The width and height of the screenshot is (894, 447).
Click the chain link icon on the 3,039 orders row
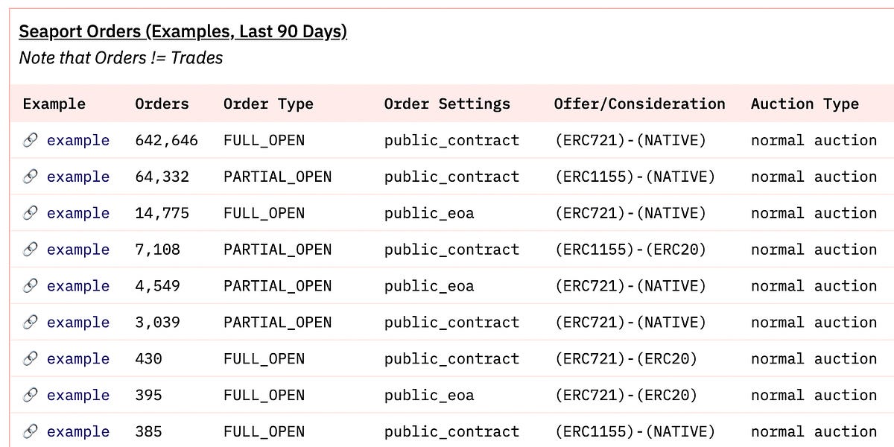click(x=30, y=322)
